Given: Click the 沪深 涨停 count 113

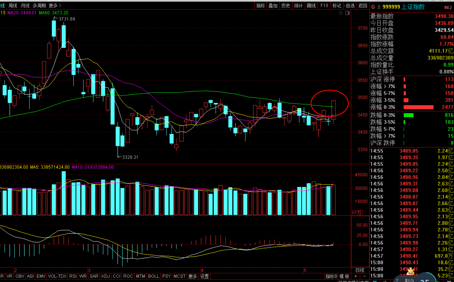Looking at the screenshot, I should pos(449,79).
